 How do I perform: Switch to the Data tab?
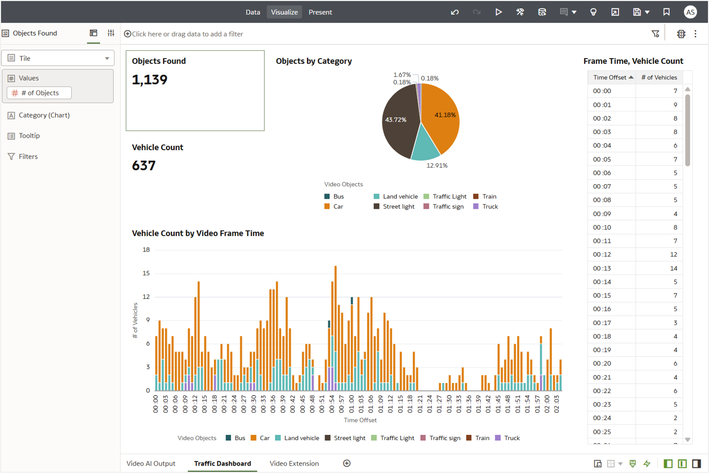click(x=253, y=12)
